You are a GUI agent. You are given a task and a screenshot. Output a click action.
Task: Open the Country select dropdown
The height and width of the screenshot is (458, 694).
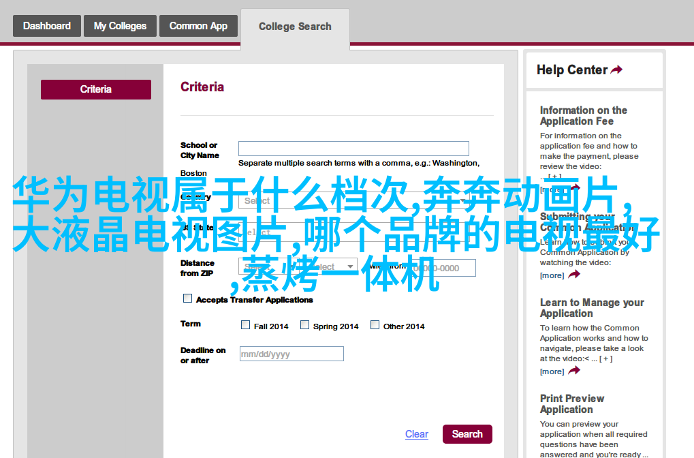click(x=353, y=200)
